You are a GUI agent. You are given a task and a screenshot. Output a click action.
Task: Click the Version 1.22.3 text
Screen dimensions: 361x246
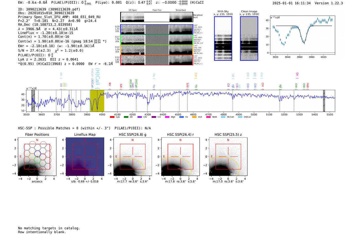pyautogui.click(x=329, y=3)
